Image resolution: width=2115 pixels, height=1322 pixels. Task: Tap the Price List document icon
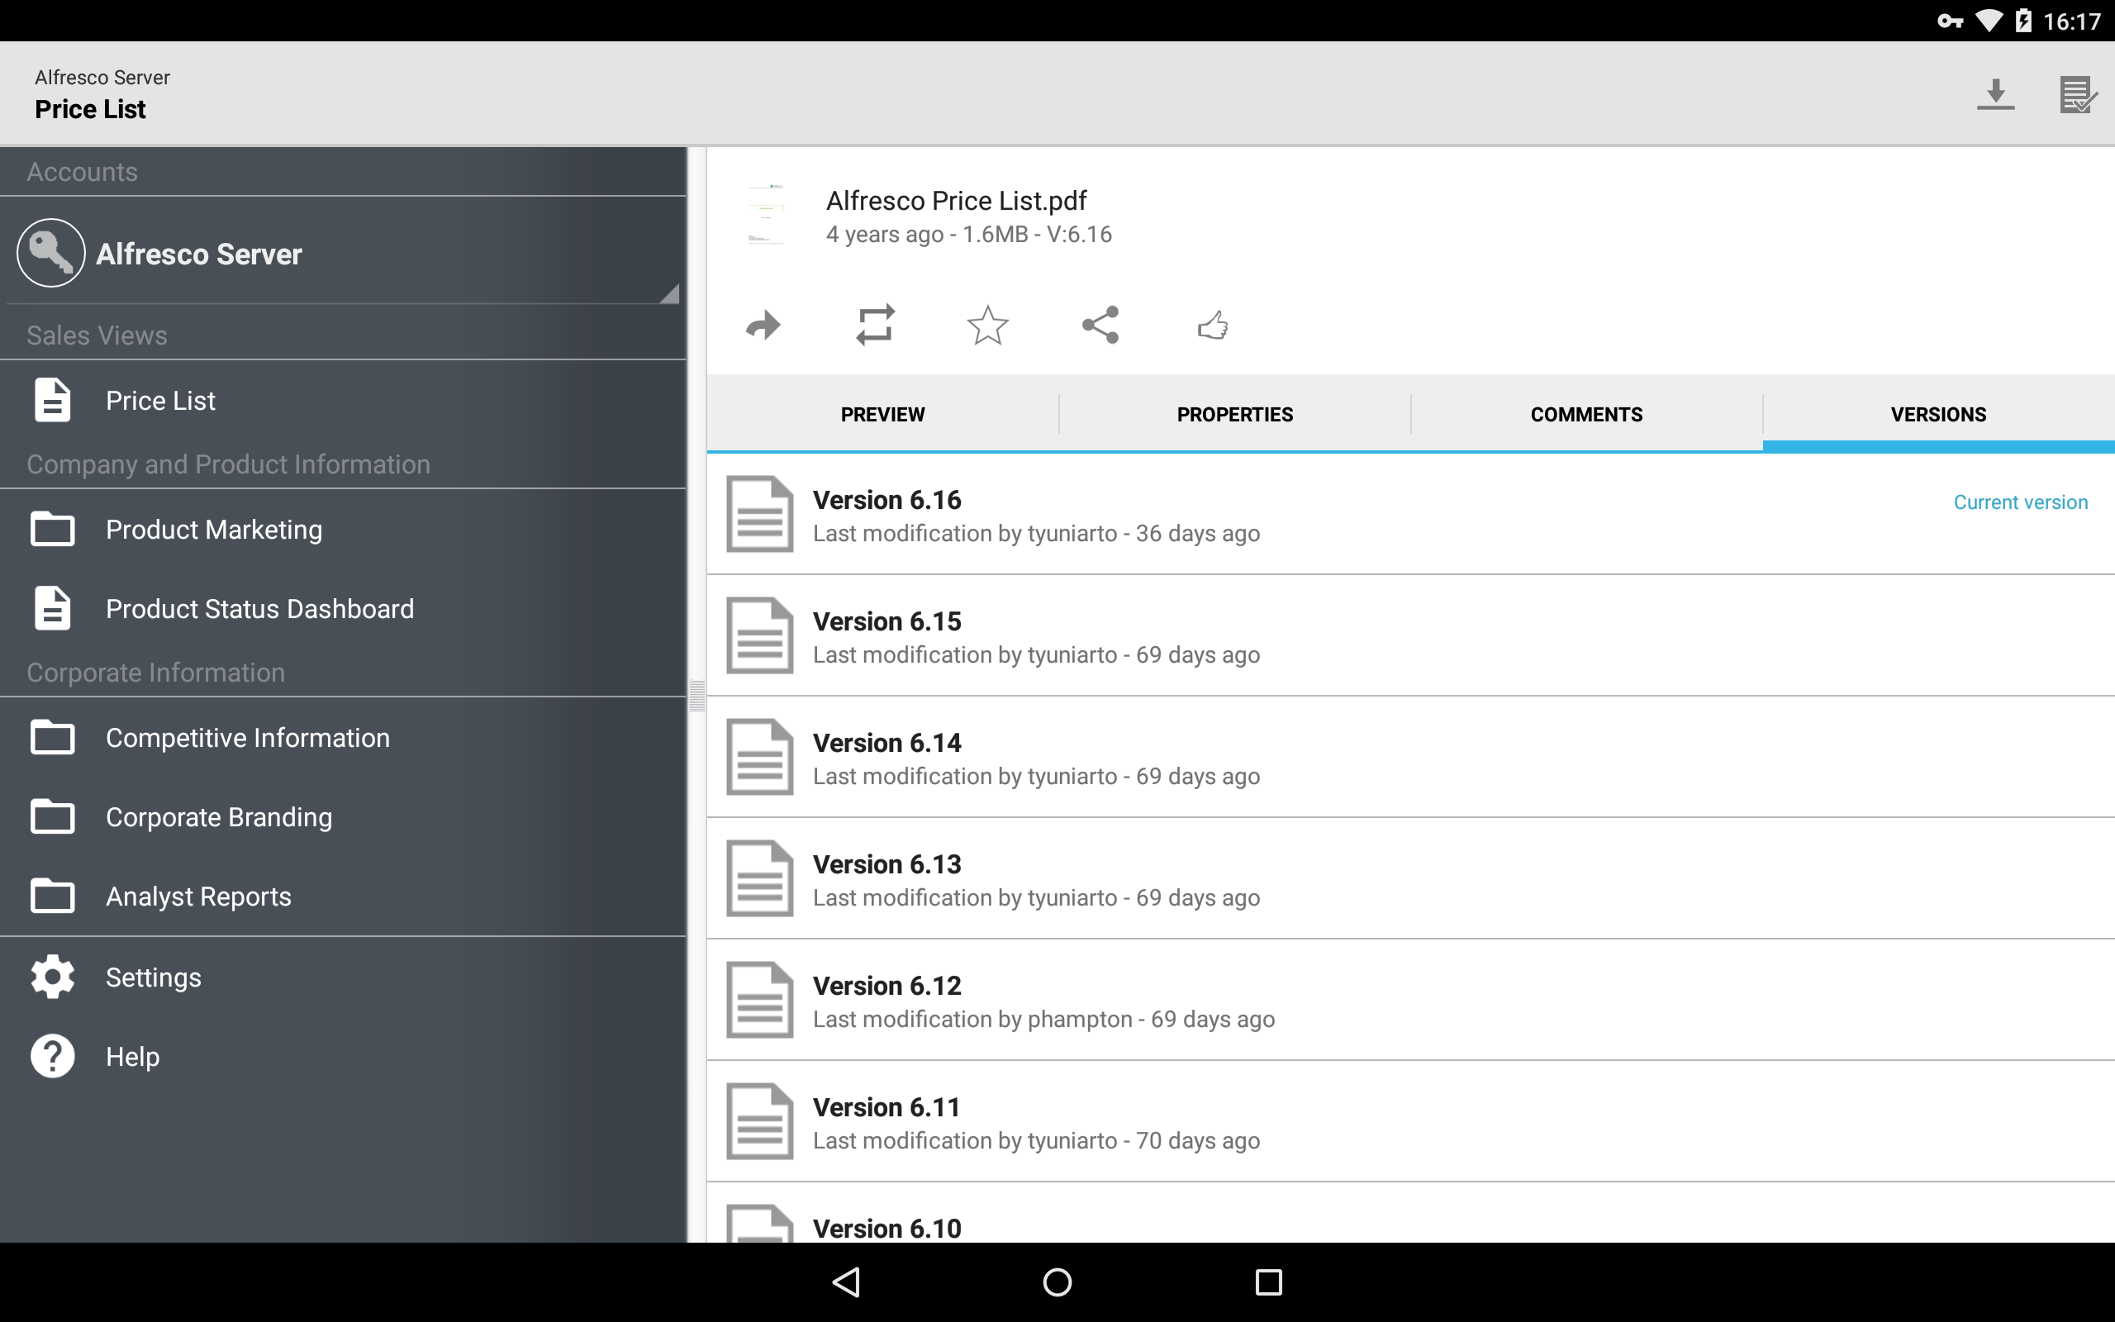tap(52, 401)
